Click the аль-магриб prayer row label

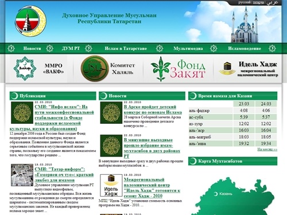pyautogui.click(x=200, y=137)
